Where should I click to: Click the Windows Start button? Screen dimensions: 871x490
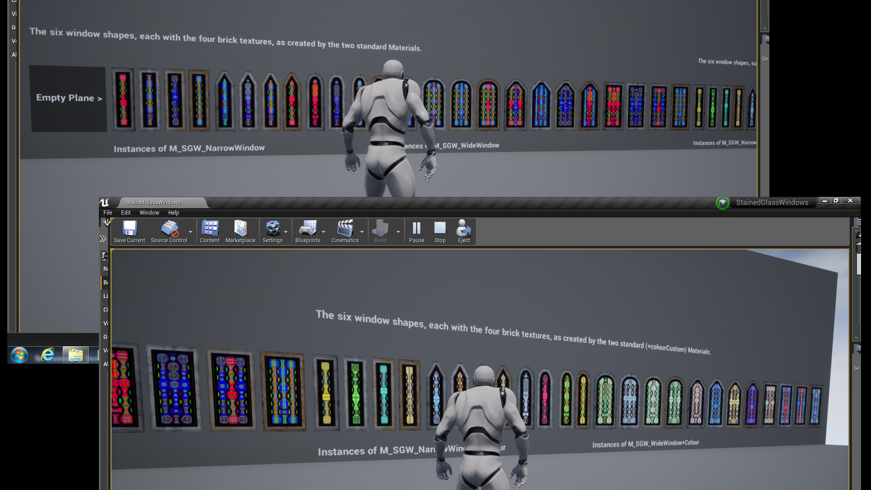click(x=19, y=355)
